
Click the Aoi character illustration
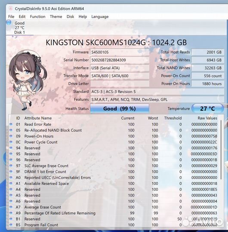[x=28, y=80]
